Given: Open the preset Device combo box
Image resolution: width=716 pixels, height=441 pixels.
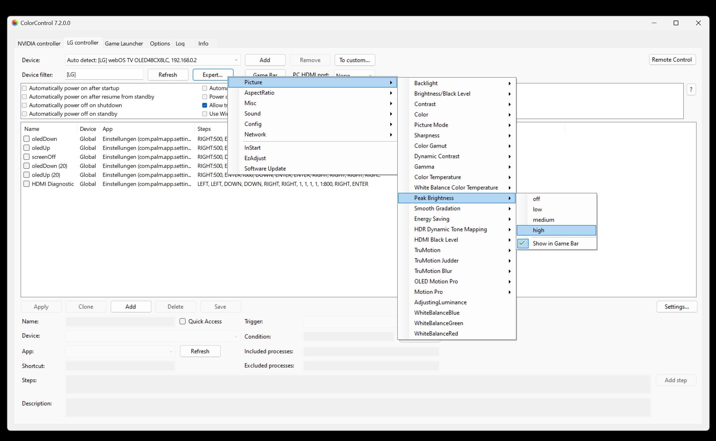Looking at the screenshot, I should [x=153, y=336].
